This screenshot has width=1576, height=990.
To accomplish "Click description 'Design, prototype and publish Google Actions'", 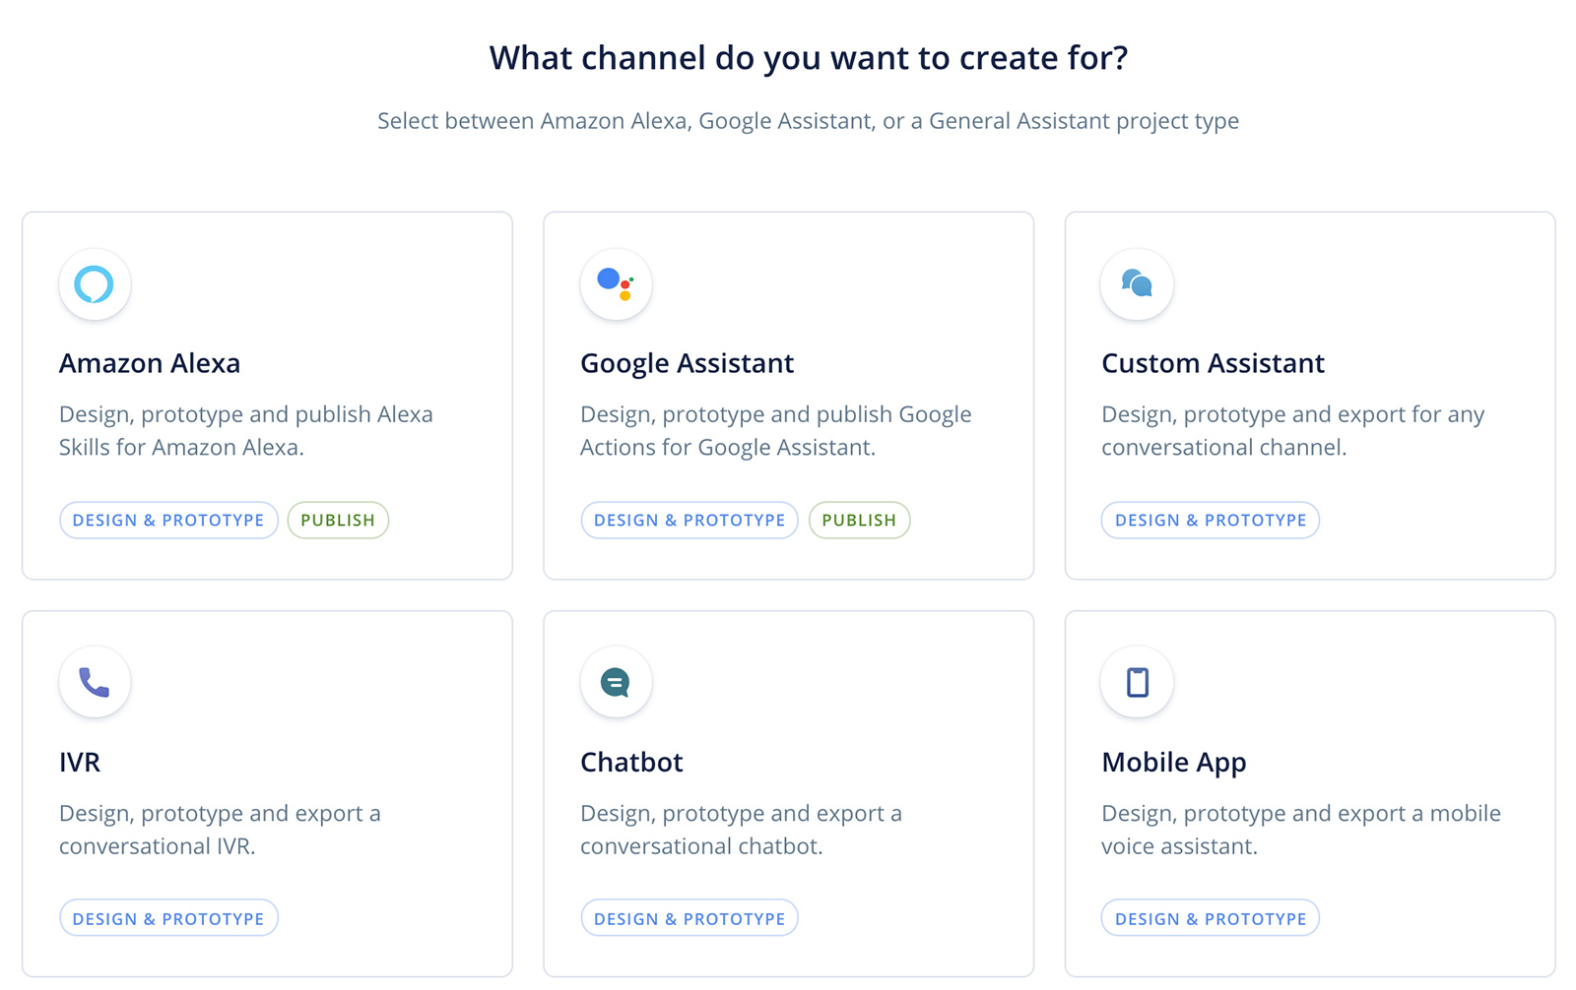I will pos(776,430).
